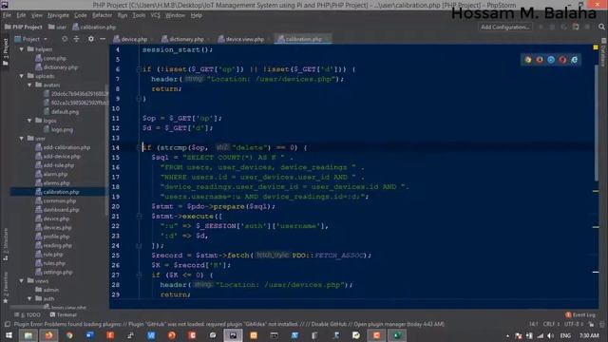Toggle the Structure side tool button
Image resolution: width=608 pixels, height=342 pixels.
5,243
